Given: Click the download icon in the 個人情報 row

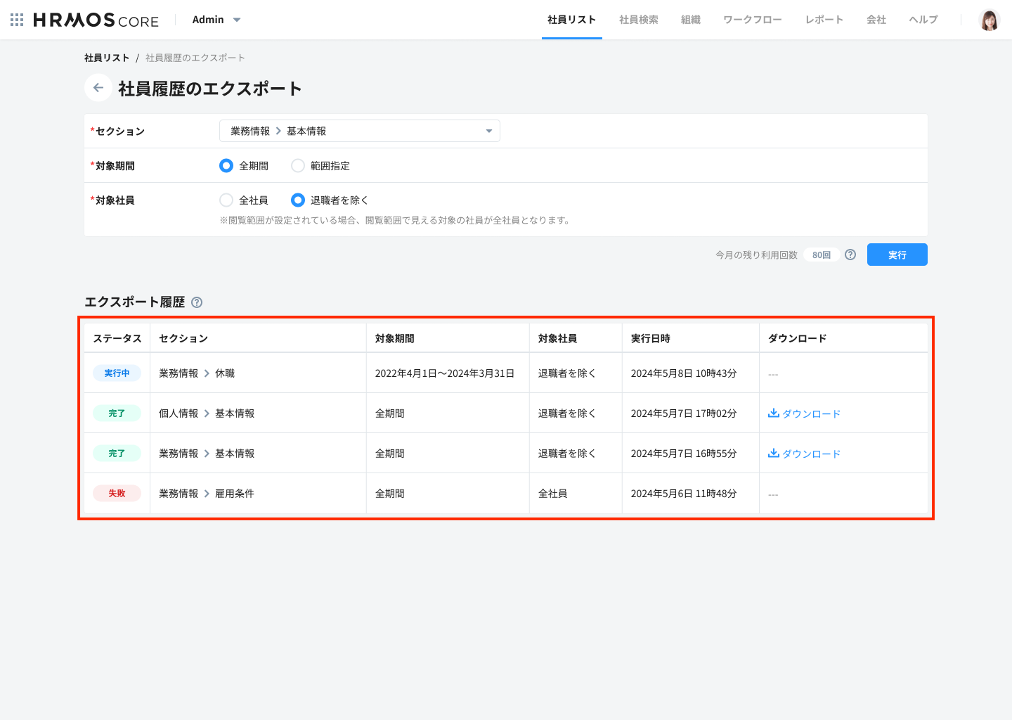Looking at the screenshot, I should point(774,413).
